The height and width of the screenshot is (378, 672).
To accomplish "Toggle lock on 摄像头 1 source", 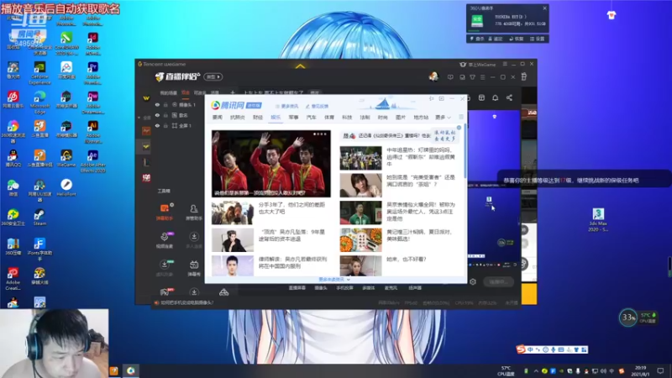I will coord(165,104).
